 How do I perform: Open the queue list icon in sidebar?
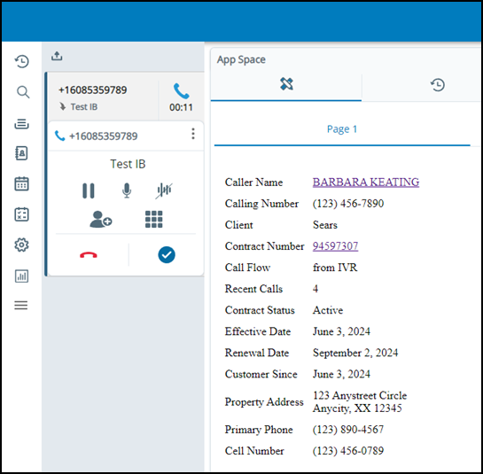21,123
